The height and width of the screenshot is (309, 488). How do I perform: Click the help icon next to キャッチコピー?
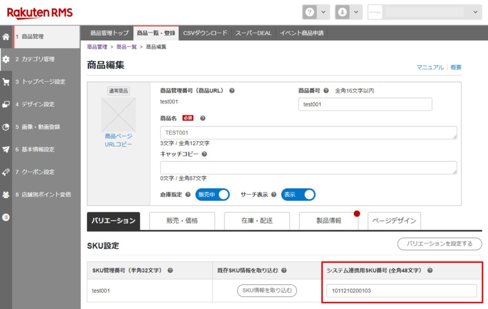tap(204, 154)
